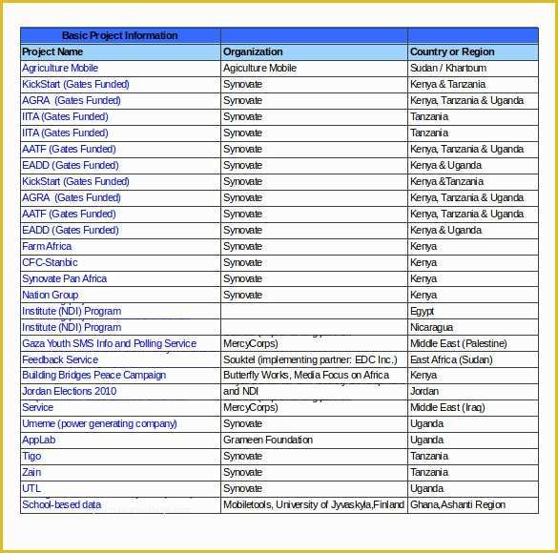The height and width of the screenshot is (553, 558).
Task: Open 'Umeme (power generating company)' project
Action: pos(99,423)
